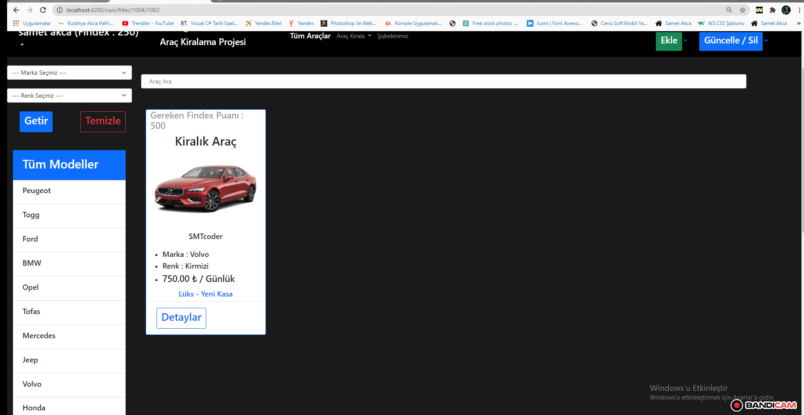Open the Renk Seçiniz dropdown
Screen dimensions: 804x415
(x=69, y=95)
